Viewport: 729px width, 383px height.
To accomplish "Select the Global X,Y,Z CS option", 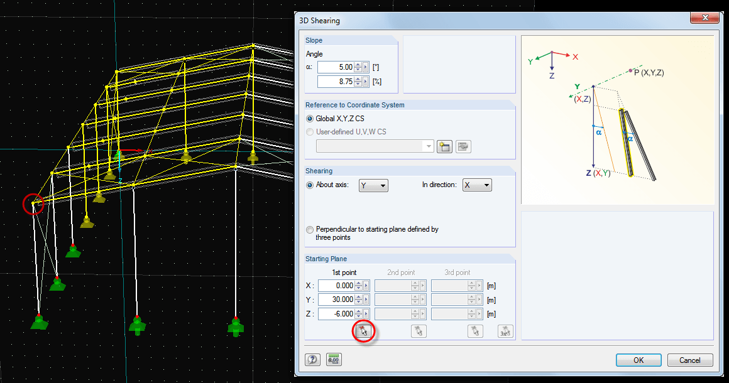I will pyautogui.click(x=310, y=118).
